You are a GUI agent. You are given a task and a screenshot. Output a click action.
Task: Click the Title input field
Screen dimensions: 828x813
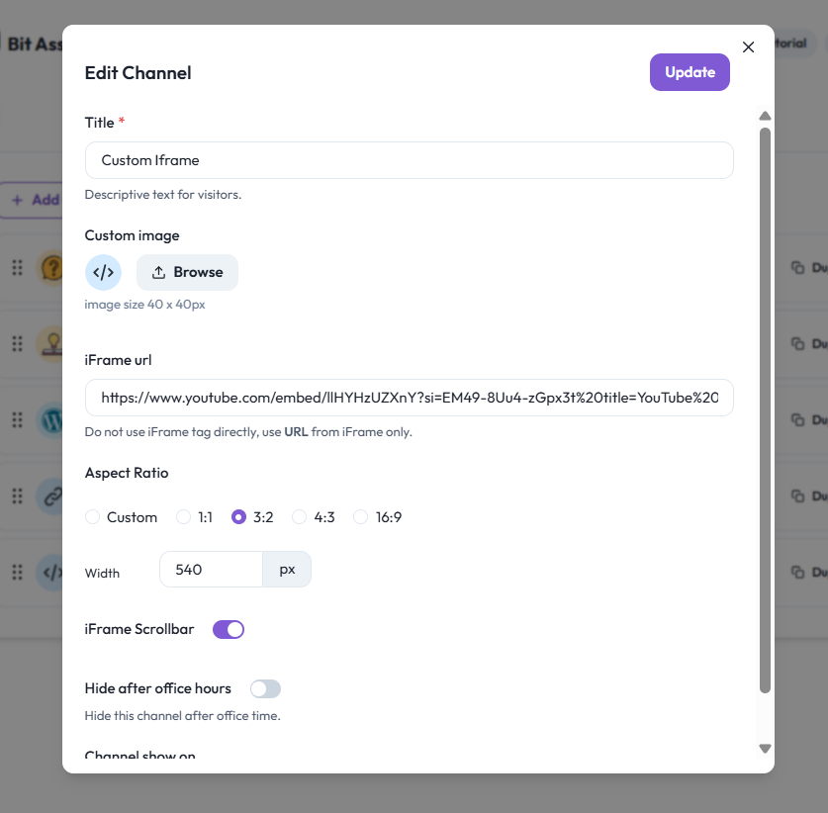click(x=409, y=160)
